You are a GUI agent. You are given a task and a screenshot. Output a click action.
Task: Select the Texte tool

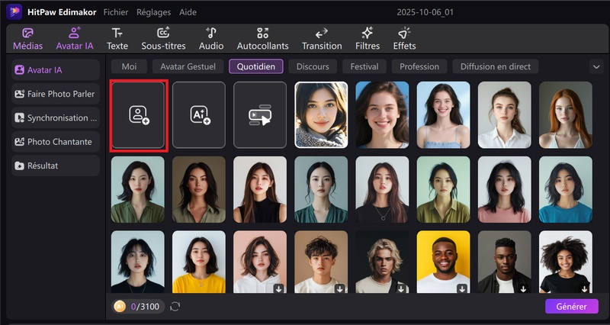[117, 39]
